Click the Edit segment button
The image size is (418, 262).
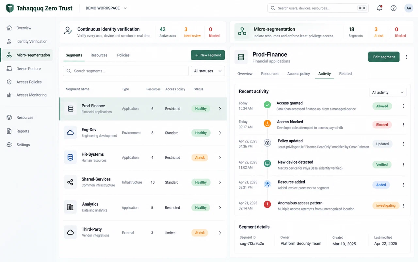[x=384, y=57]
